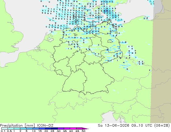Screen dimensions: 171x132
Task: Click the legend value '10'
Action: (34, 131)
